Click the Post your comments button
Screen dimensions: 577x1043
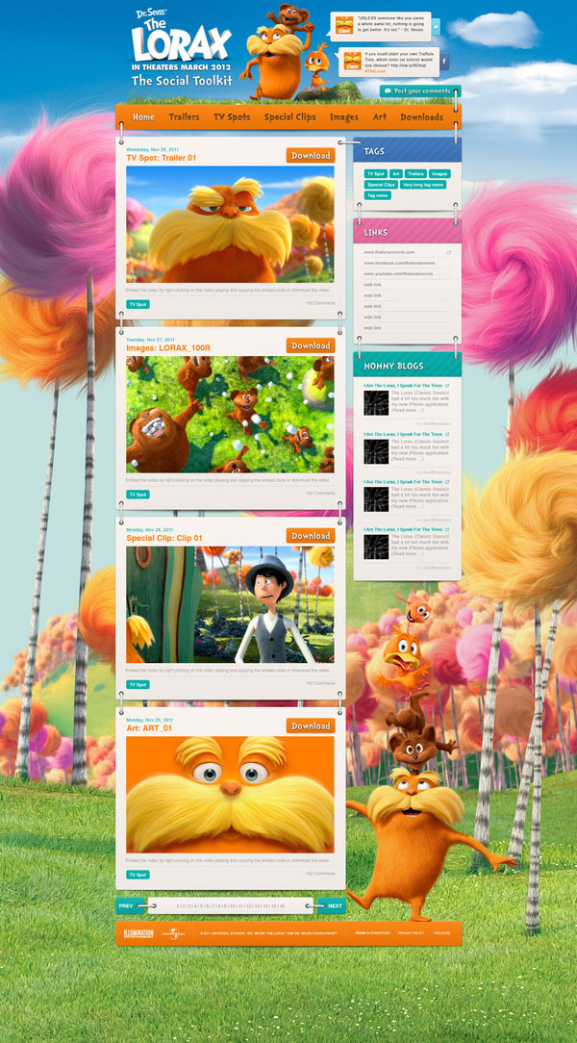click(x=418, y=91)
